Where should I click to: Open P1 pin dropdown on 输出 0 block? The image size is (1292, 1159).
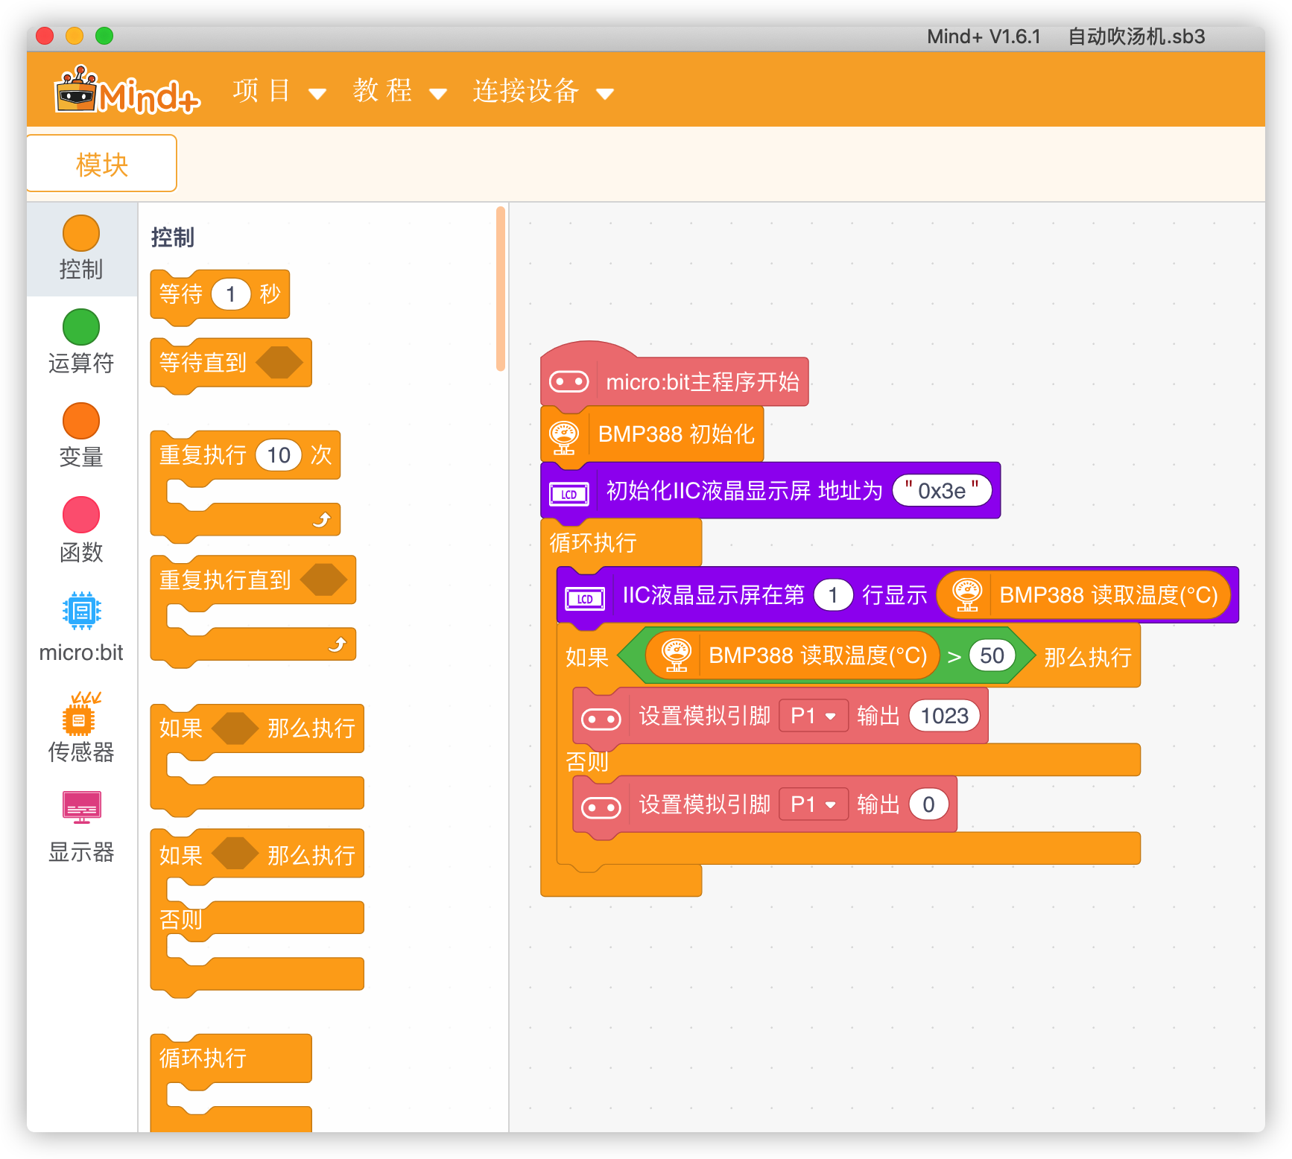(814, 804)
